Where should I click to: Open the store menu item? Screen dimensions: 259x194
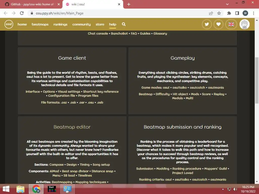(x=100, y=24)
